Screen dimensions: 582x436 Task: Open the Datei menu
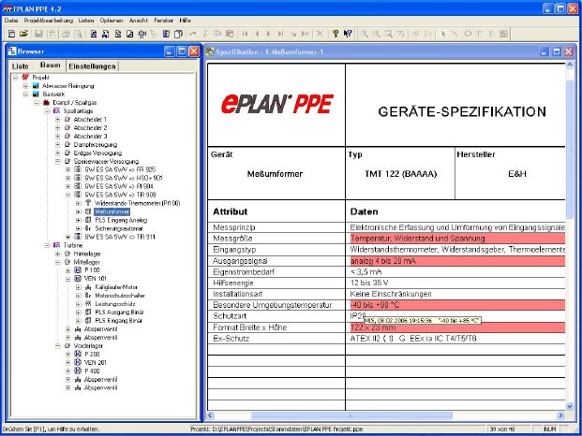tap(11, 21)
